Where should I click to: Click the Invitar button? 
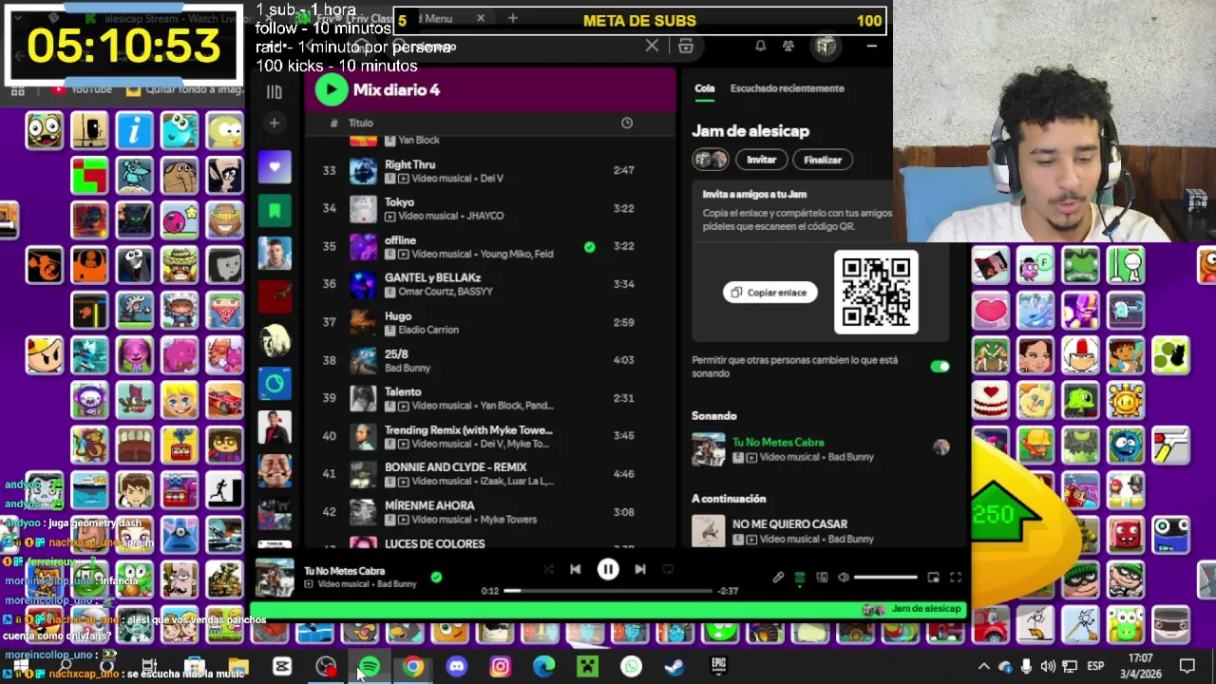pyautogui.click(x=761, y=160)
